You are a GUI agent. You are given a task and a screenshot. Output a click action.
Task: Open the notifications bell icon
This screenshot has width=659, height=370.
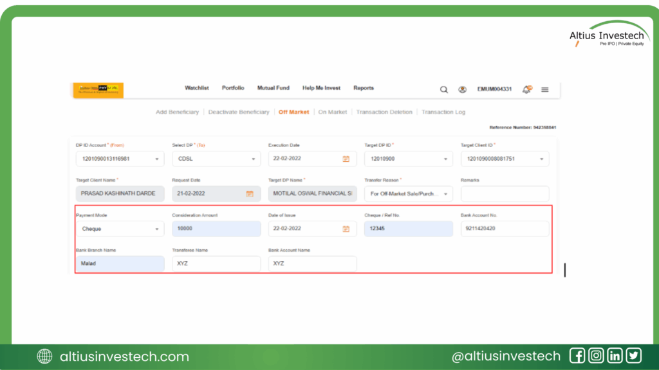[x=526, y=89]
